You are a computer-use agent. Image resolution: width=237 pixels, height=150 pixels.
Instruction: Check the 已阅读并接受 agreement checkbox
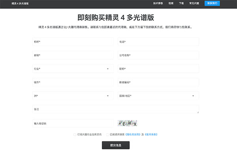[107, 135]
